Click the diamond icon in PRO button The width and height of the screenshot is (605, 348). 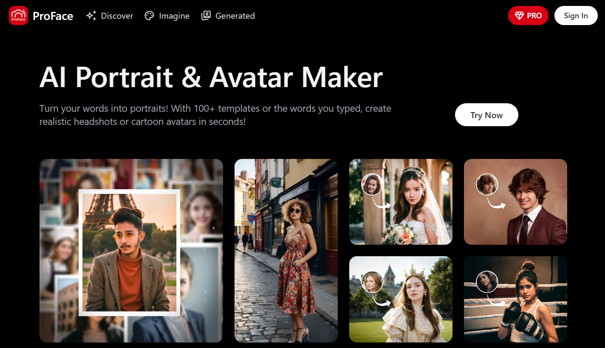pos(519,16)
